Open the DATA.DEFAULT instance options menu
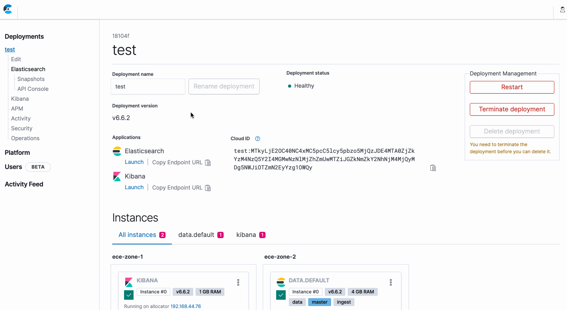The image size is (567, 310). point(390,282)
